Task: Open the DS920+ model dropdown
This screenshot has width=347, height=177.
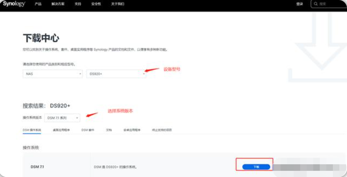Action: tap(116, 74)
